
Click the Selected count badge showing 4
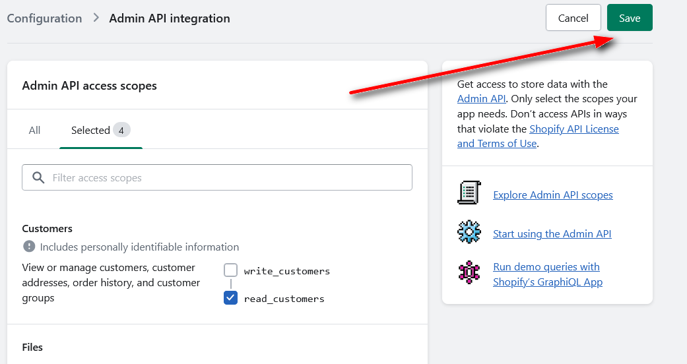(x=121, y=130)
